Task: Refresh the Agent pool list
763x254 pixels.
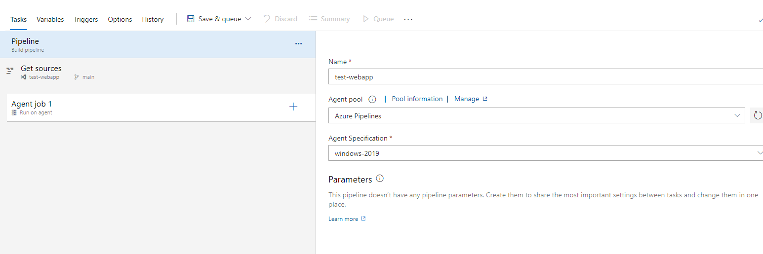Action: coord(757,116)
